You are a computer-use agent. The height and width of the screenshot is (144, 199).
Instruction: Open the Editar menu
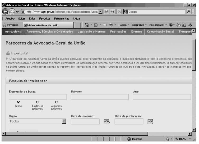22,19
